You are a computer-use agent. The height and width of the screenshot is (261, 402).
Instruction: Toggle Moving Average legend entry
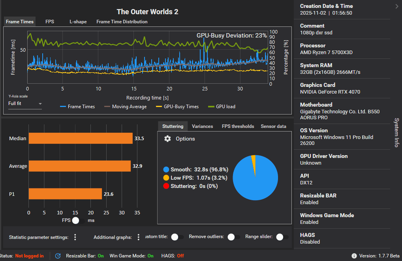click(x=125, y=107)
